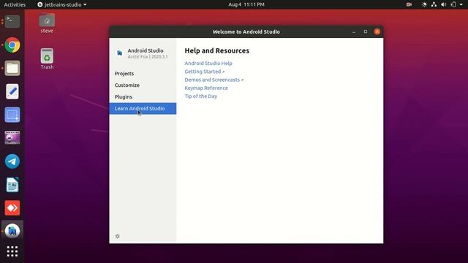Switch to the Projects tab

143,73
